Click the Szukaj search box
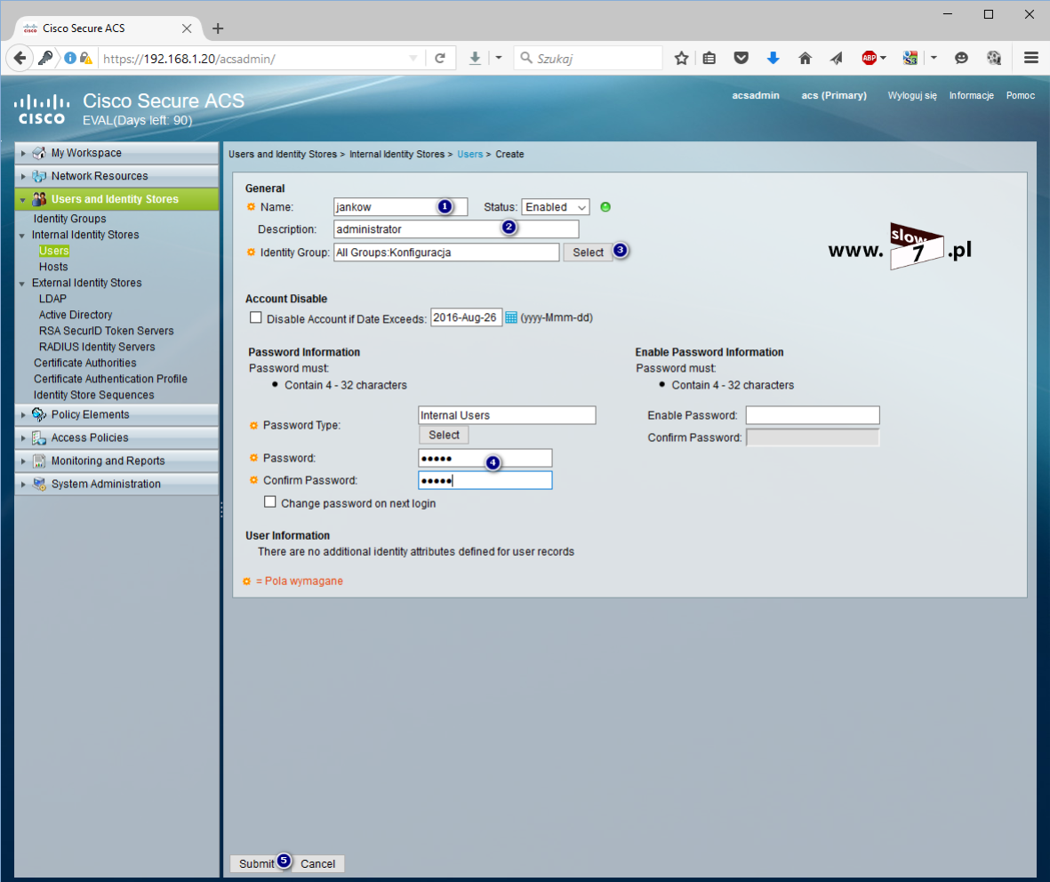This screenshot has width=1050, height=882. point(588,59)
